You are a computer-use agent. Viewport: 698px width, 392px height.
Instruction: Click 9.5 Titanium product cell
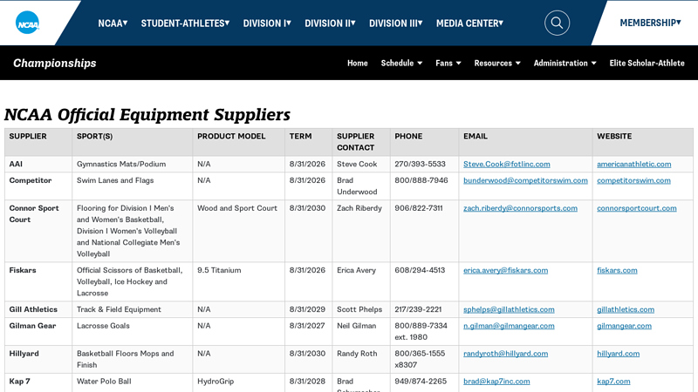coord(238,281)
